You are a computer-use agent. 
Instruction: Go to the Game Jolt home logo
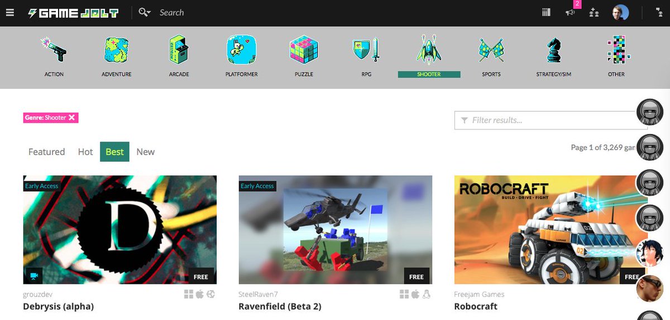coord(74,13)
